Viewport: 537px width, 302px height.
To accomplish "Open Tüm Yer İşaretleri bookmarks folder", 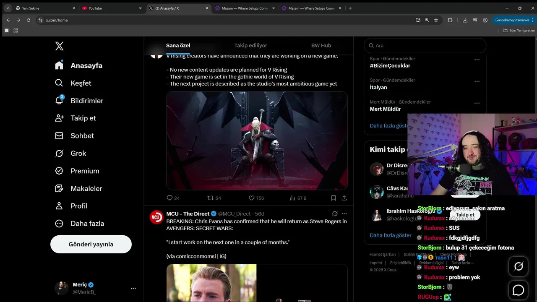I will 519,31.
